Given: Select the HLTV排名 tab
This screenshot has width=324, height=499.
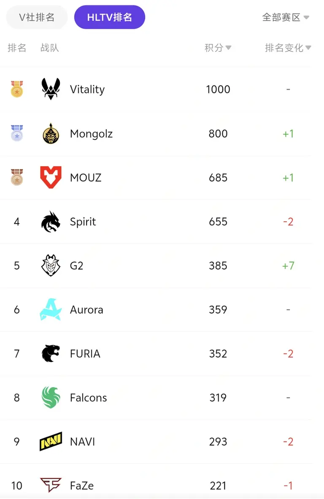Looking at the screenshot, I should (x=110, y=17).
